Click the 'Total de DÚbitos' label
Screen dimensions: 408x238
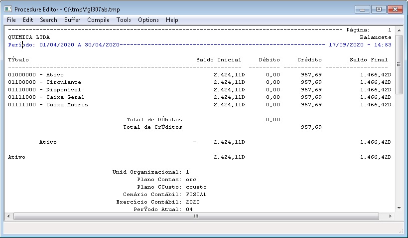pyautogui.click(x=154, y=120)
